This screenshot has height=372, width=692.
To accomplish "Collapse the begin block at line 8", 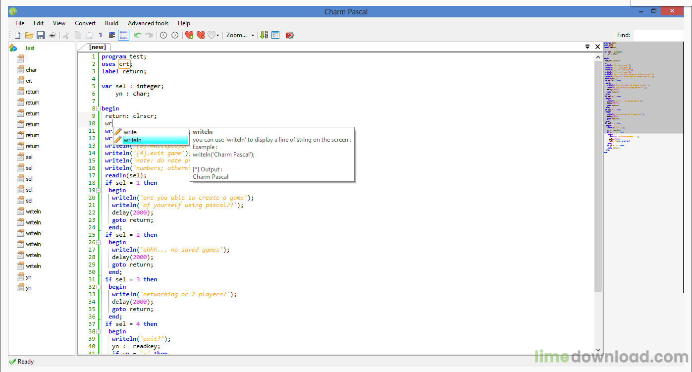I will 98,108.
